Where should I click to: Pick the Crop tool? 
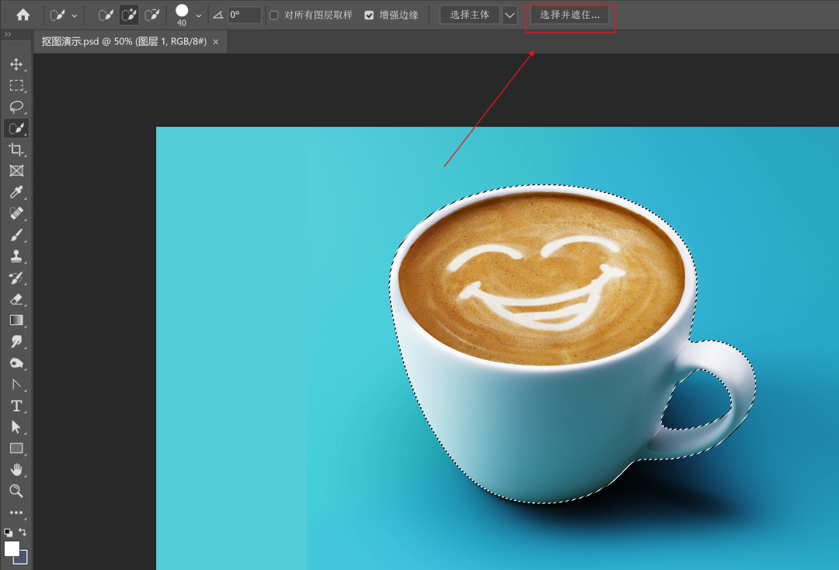tap(16, 149)
